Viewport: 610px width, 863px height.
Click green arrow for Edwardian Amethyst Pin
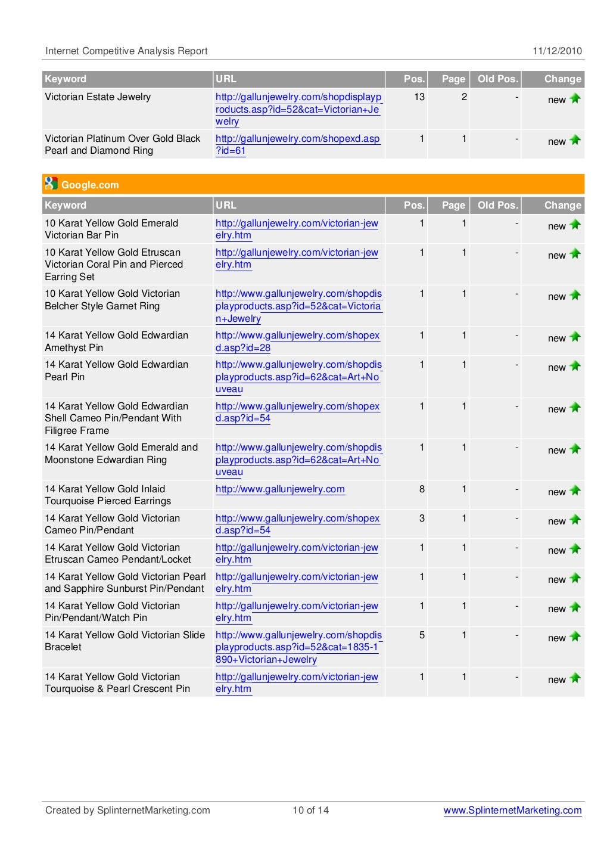[575, 337]
